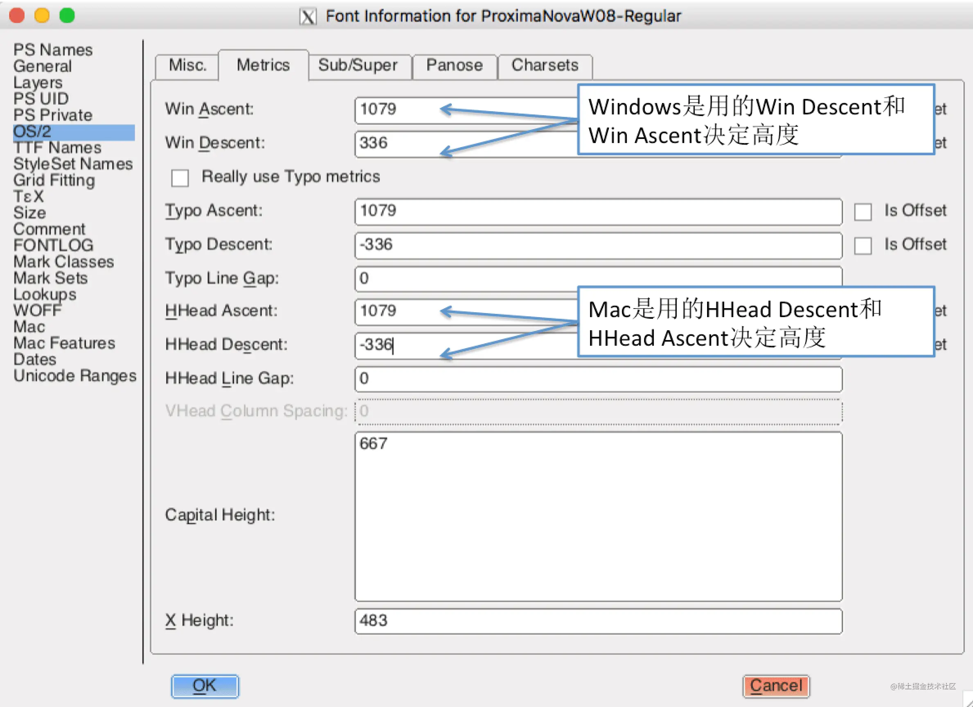Screen dimensions: 973x707
Task: Open the WOFF section
Action: [x=37, y=310]
